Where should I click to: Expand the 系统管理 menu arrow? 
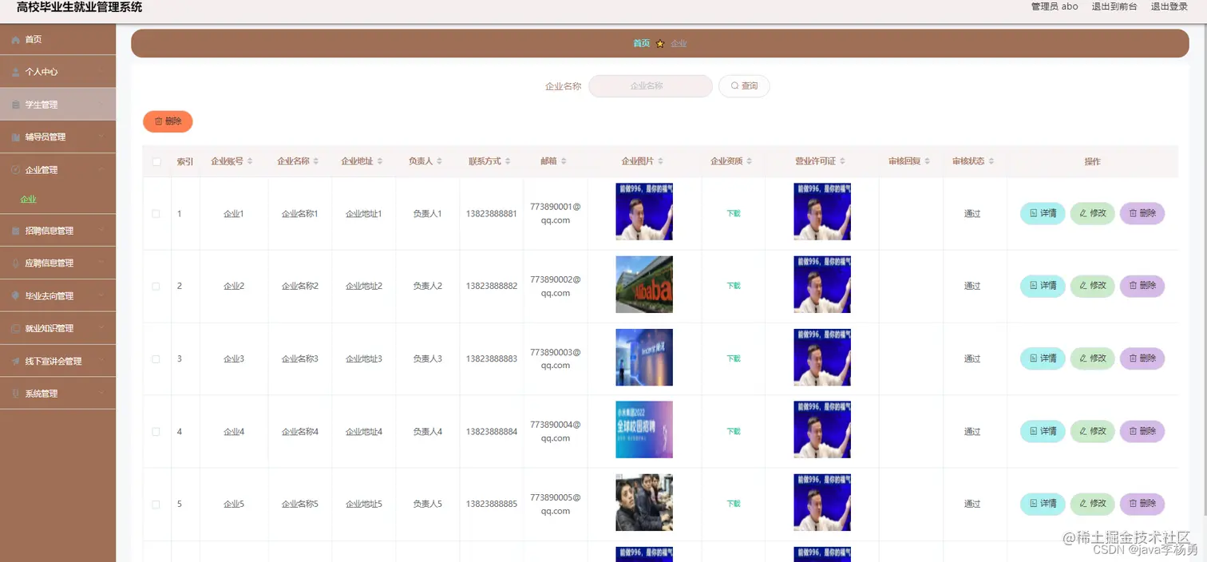[101, 394]
